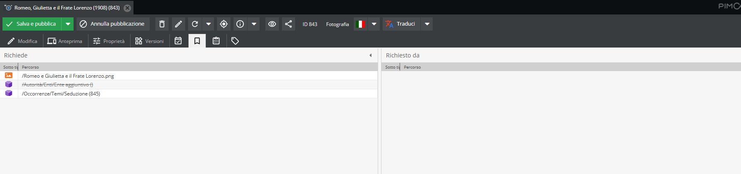
Task: Open language flag dropdown arrow
Action: pyautogui.click(x=374, y=24)
